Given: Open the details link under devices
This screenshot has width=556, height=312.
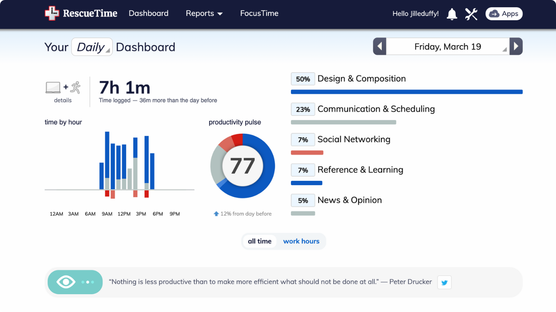Looking at the screenshot, I should click(63, 100).
